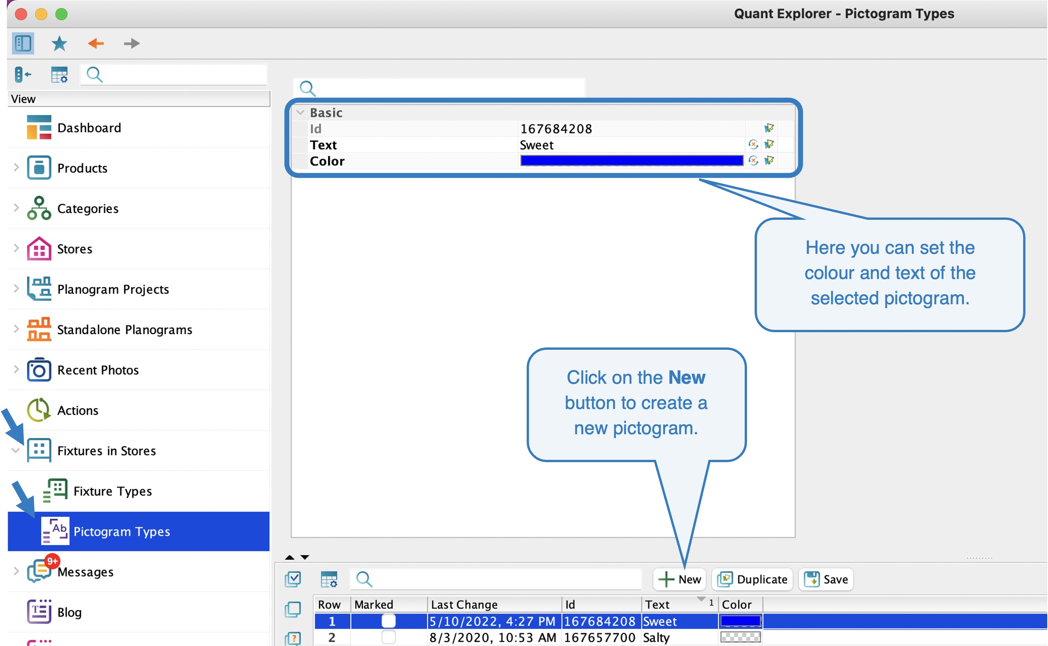Reset the Color property value

[x=753, y=161]
